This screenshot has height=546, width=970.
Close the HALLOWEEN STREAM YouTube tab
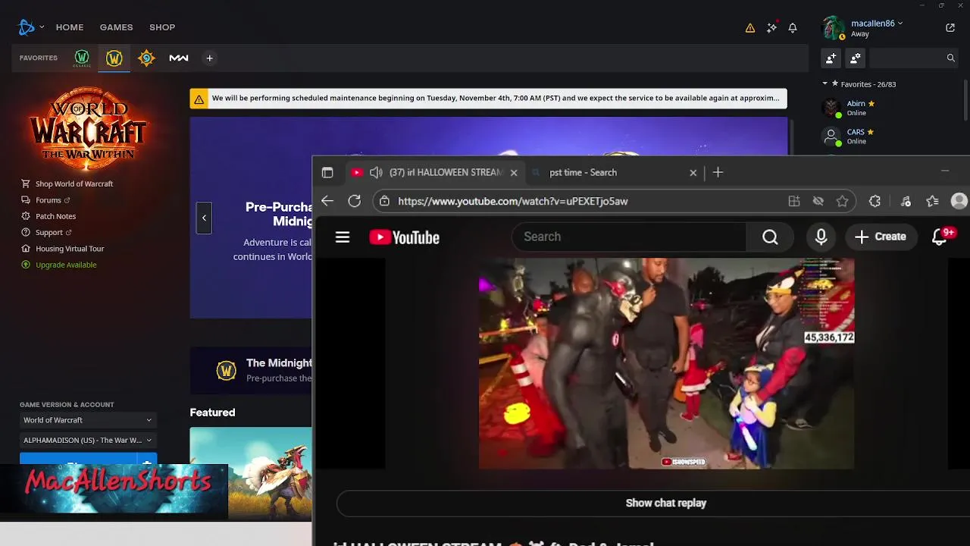pos(514,173)
